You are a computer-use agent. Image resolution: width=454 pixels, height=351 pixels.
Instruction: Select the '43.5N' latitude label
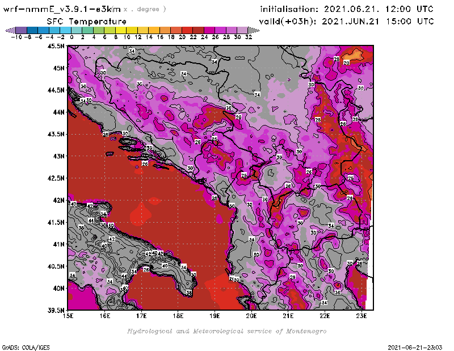pos(56,134)
